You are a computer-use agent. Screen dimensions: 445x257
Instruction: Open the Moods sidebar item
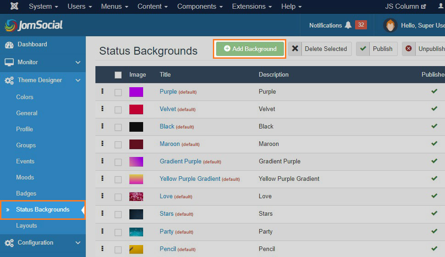click(x=25, y=178)
